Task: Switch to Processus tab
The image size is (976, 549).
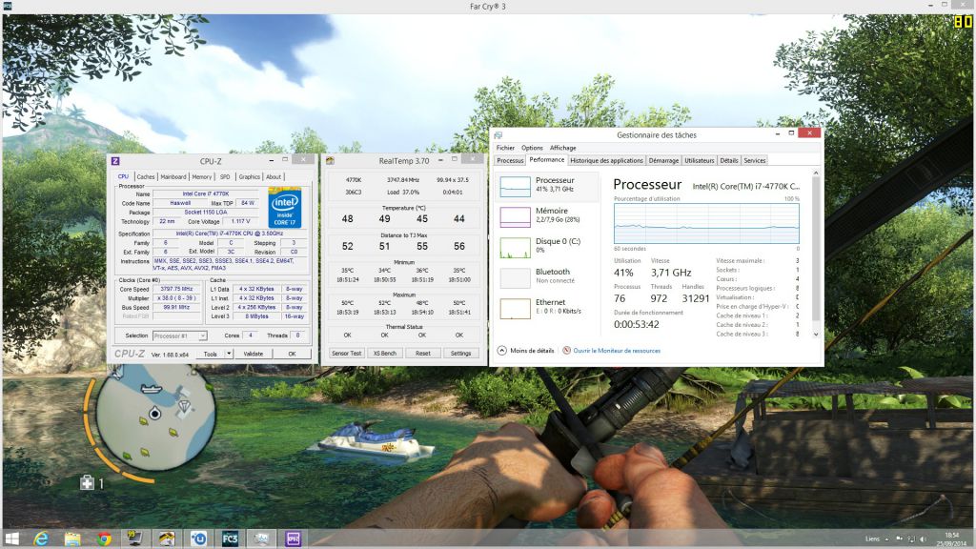Action: coord(510,160)
